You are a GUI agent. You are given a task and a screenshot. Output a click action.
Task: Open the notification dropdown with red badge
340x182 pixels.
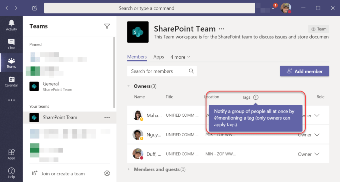[273, 8]
